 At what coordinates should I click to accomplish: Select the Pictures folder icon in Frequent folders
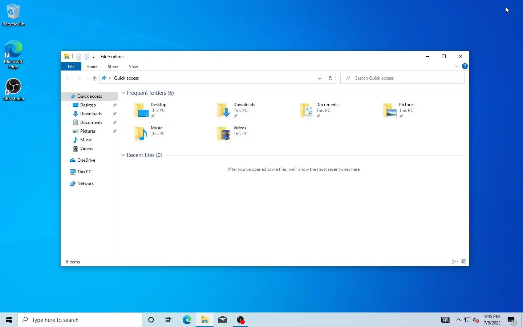click(x=390, y=110)
